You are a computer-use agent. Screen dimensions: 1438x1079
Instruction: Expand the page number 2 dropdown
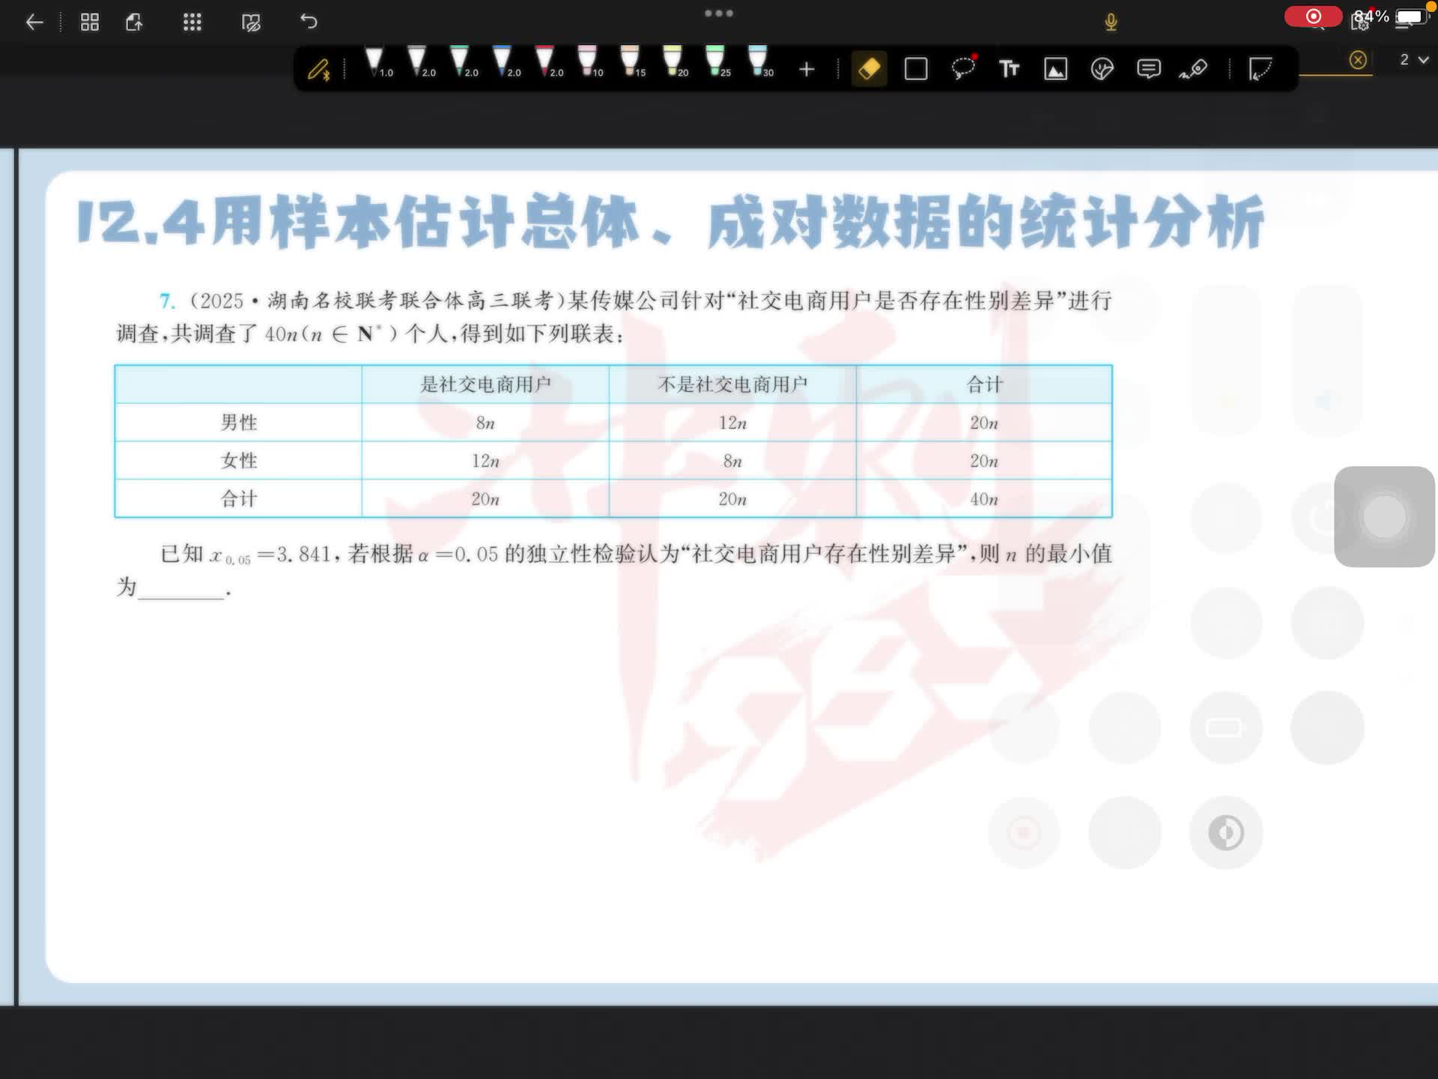pos(1413,60)
